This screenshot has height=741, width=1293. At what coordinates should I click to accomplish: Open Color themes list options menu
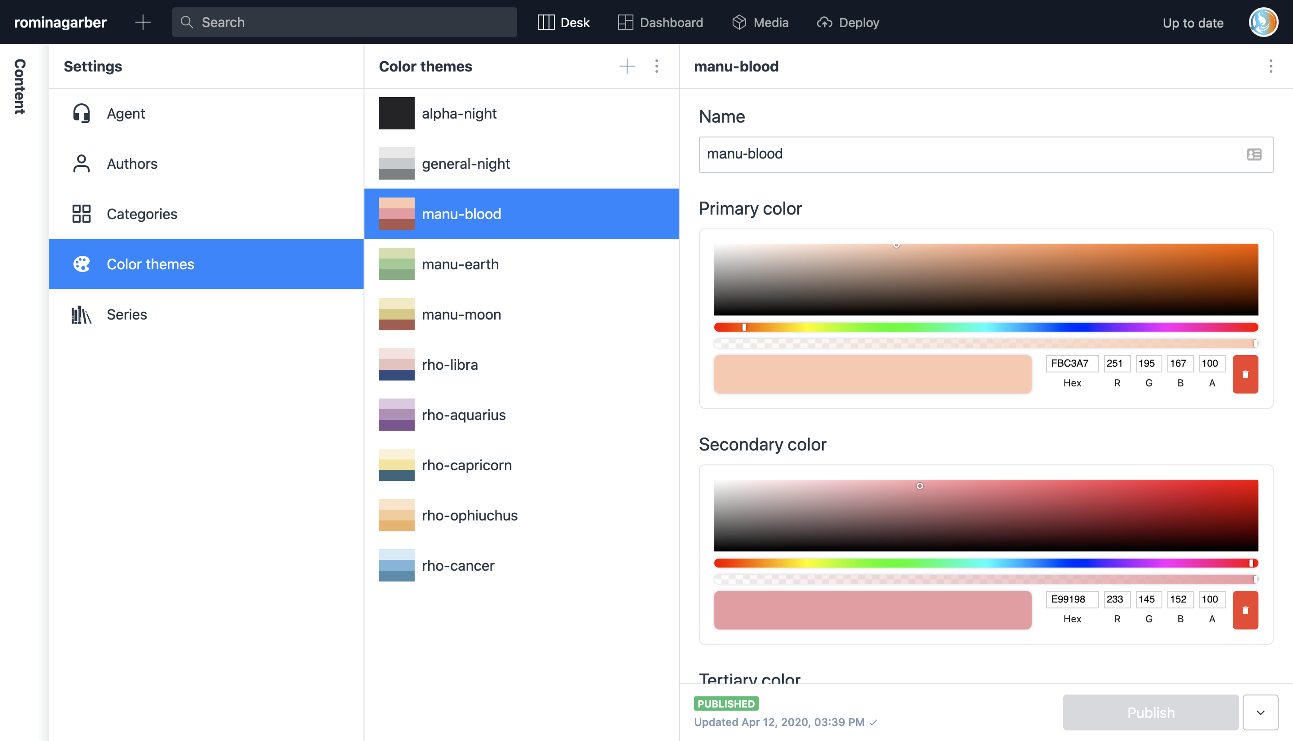[x=656, y=66]
